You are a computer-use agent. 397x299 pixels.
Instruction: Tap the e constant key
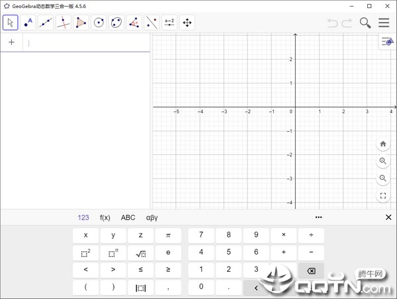pos(168,253)
